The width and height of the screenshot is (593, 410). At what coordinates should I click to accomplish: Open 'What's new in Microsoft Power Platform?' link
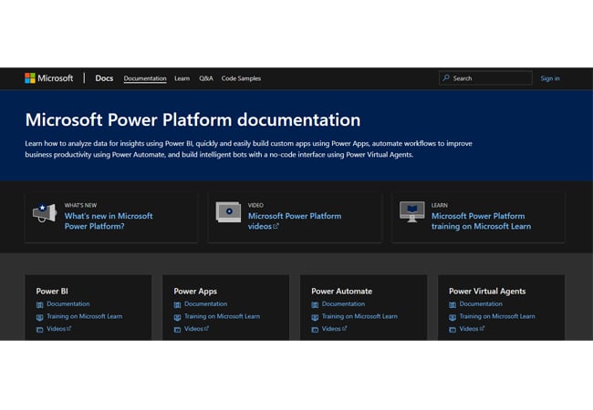click(109, 220)
